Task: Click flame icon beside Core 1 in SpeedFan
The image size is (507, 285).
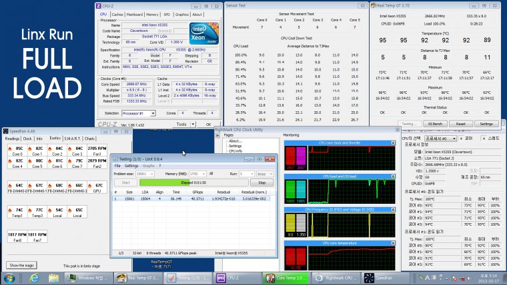Action: coord(30,148)
